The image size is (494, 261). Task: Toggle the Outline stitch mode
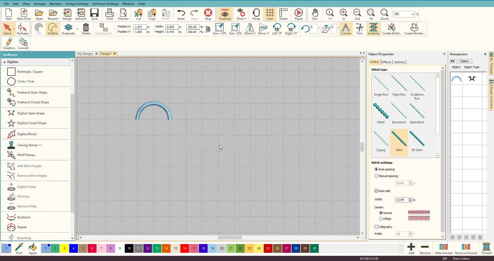[x=52, y=29]
